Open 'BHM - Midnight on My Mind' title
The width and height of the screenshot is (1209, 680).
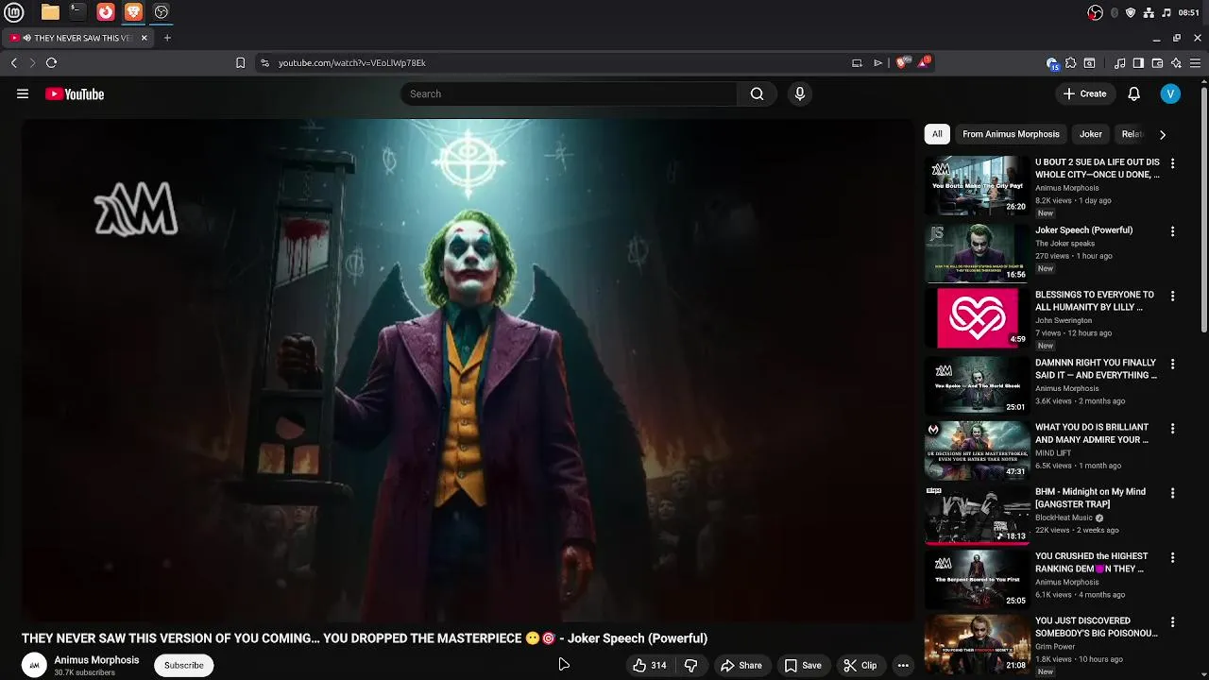pyautogui.click(x=1090, y=498)
